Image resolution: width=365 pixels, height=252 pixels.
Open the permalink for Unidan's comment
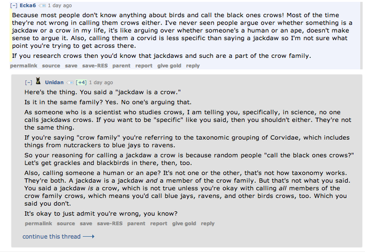pos(38,224)
